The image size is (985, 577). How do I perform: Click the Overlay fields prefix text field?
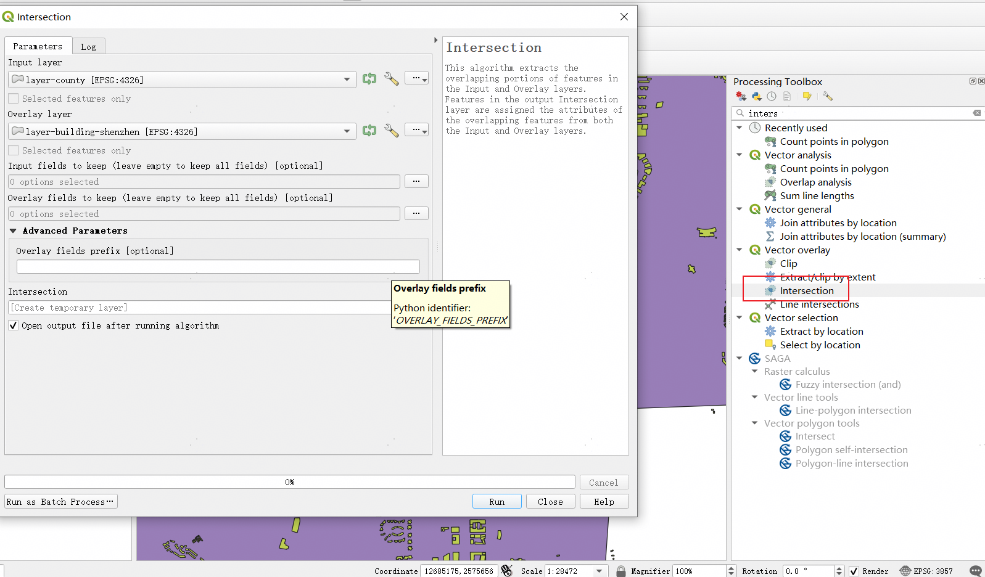click(x=218, y=266)
